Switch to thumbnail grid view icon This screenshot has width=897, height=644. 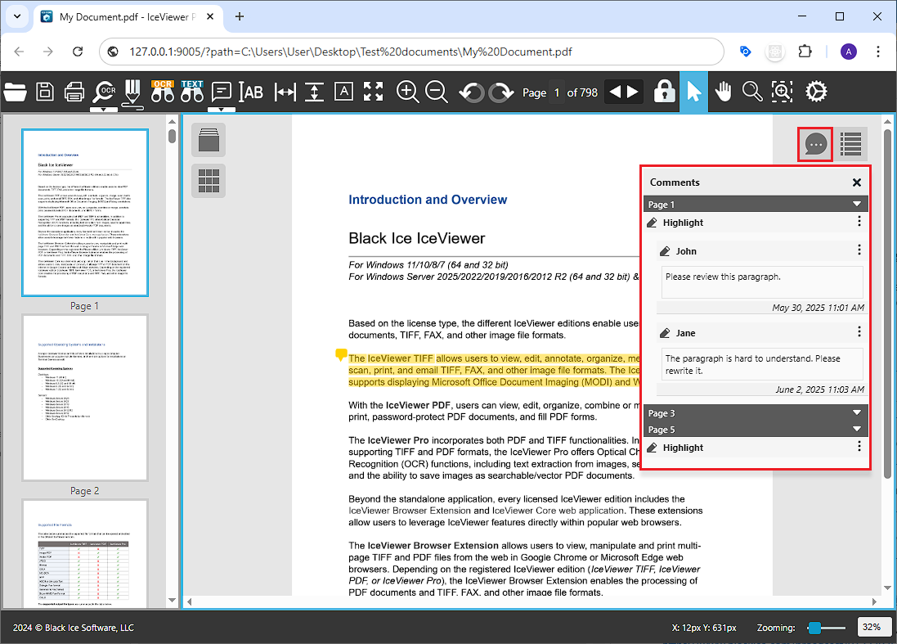click(209, 181)
